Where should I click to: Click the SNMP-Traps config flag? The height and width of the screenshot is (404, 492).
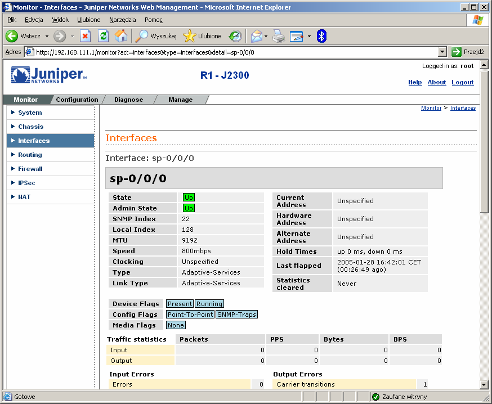click(236, 315)
